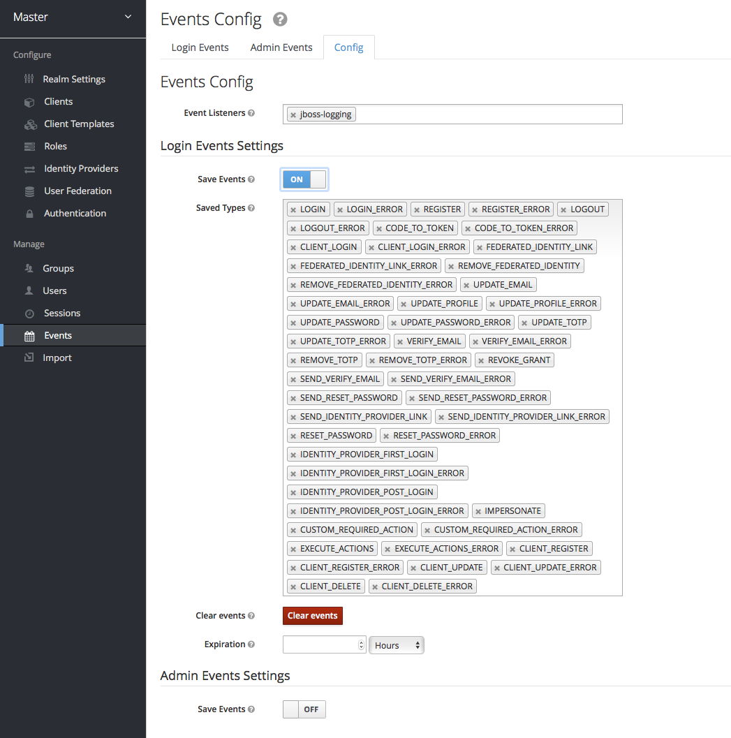Screen dimensions: 731x738
Task: Remove the IMPERSONATE saved type tag
Action: (478, 511)
